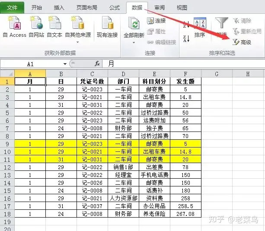Sort ascending with the A-to-Z icon
Screen dimensions: 265x231
(186, 25)
